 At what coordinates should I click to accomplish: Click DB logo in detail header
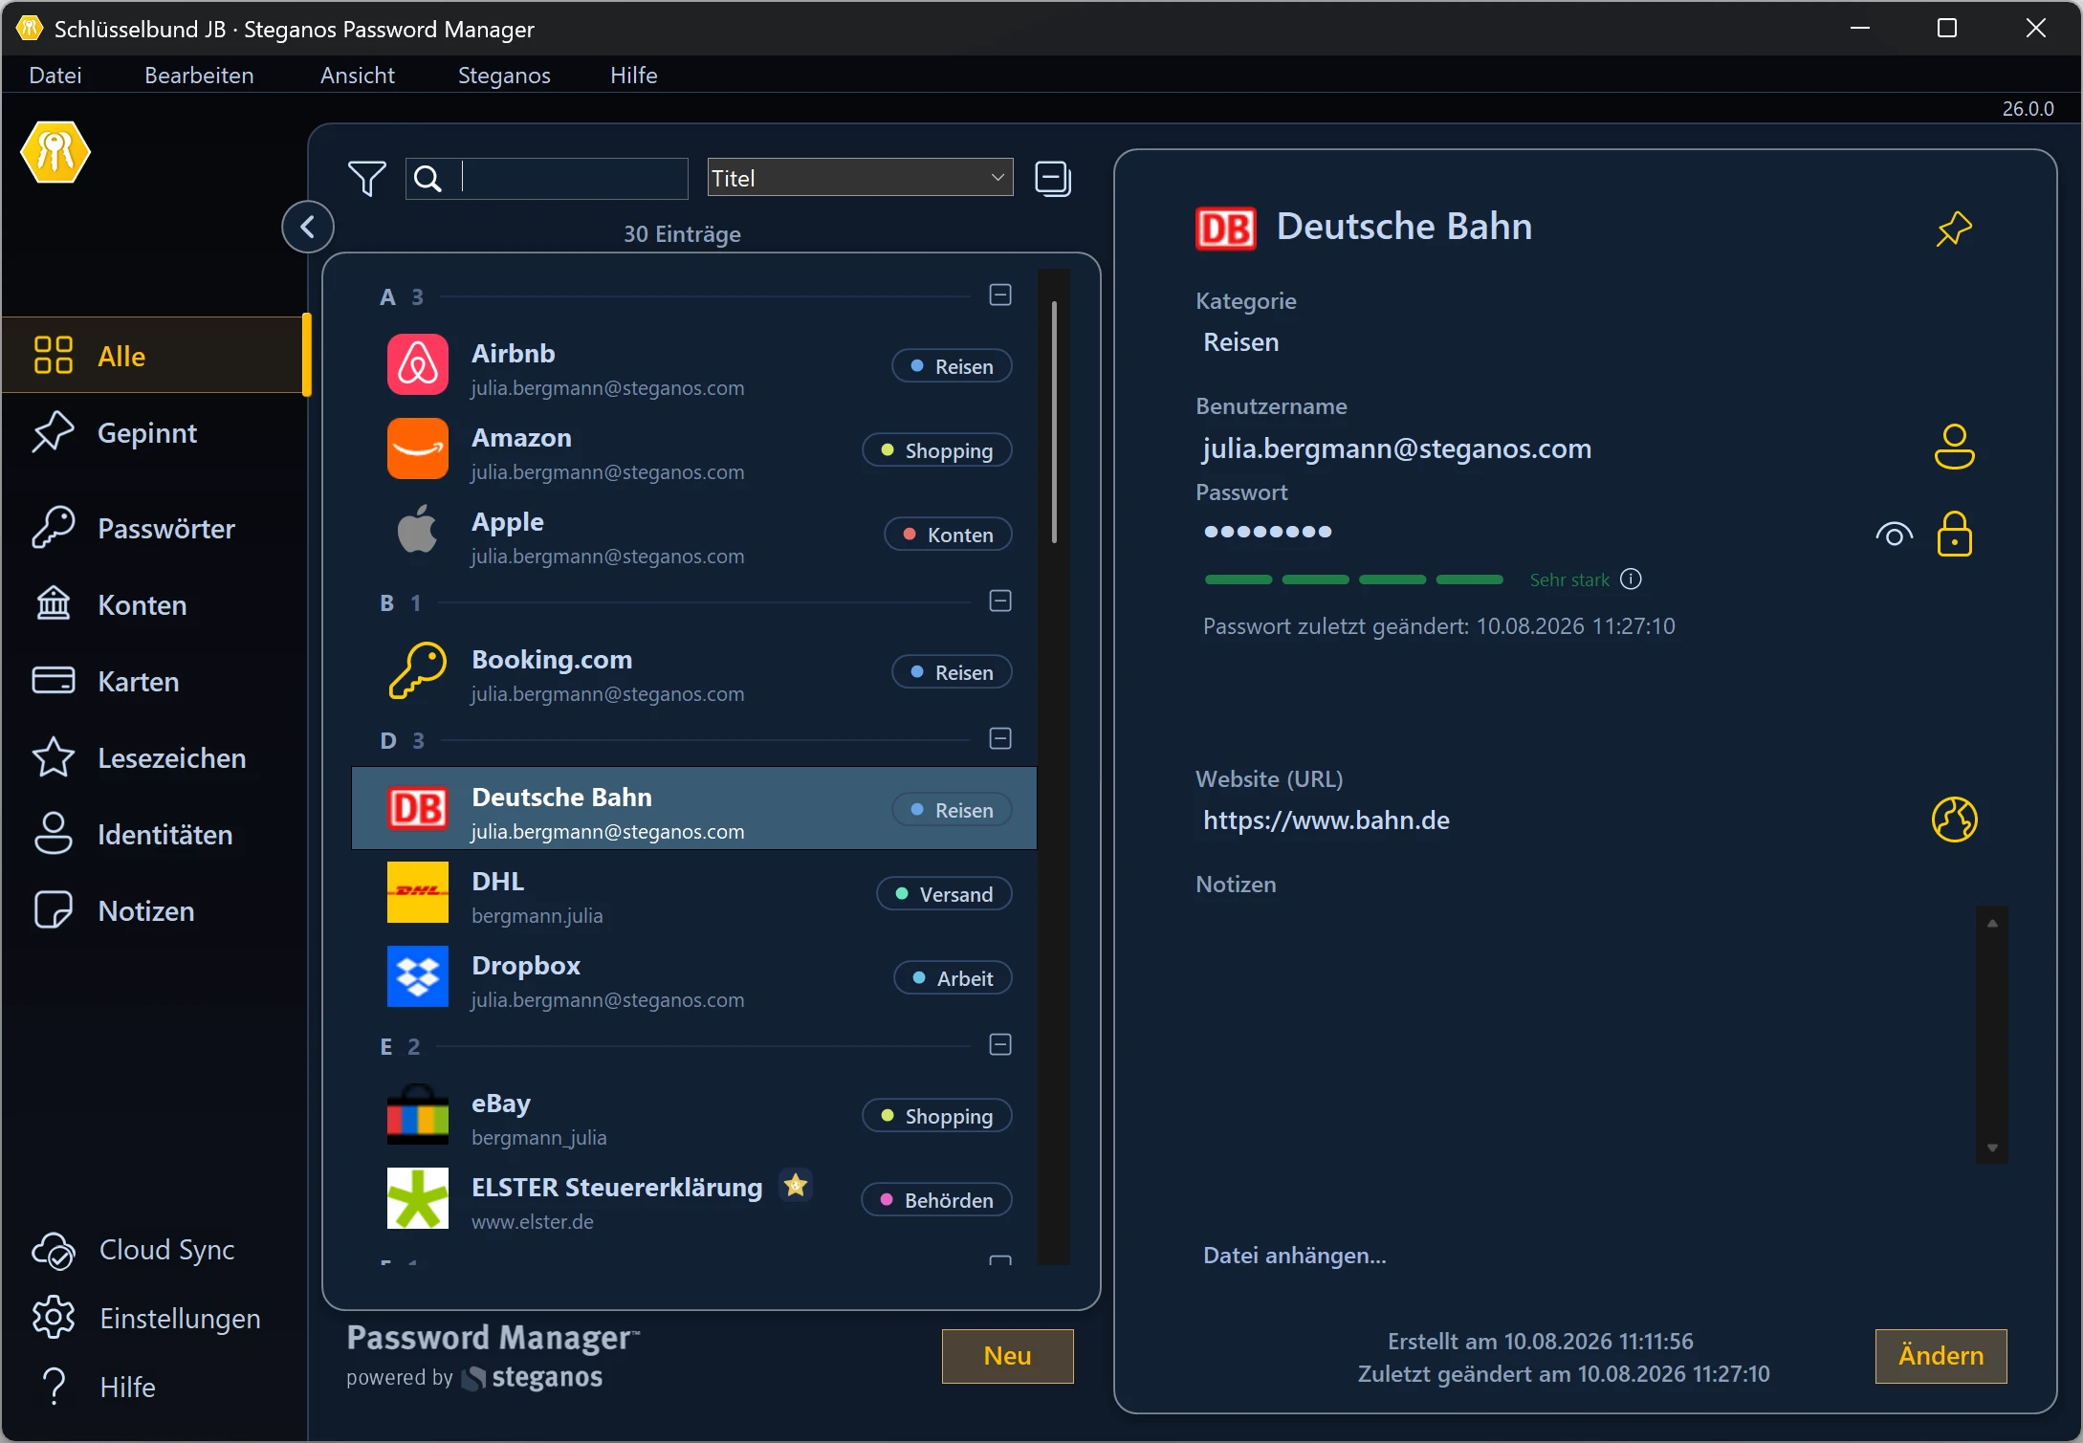pyautogui.click(x=1225, y=230)
